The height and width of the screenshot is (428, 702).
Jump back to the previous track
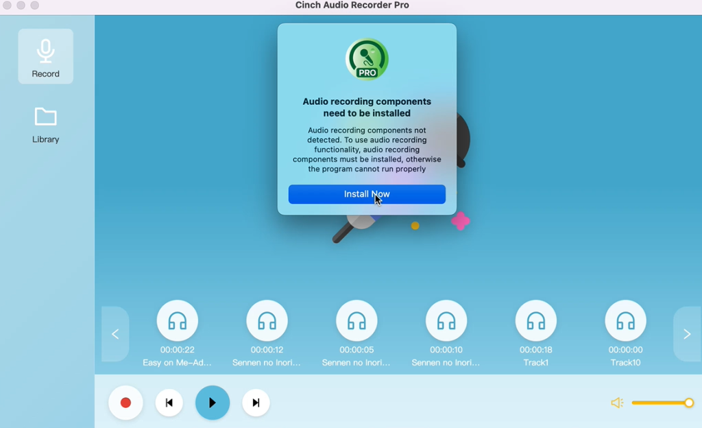tap(169, 403)
